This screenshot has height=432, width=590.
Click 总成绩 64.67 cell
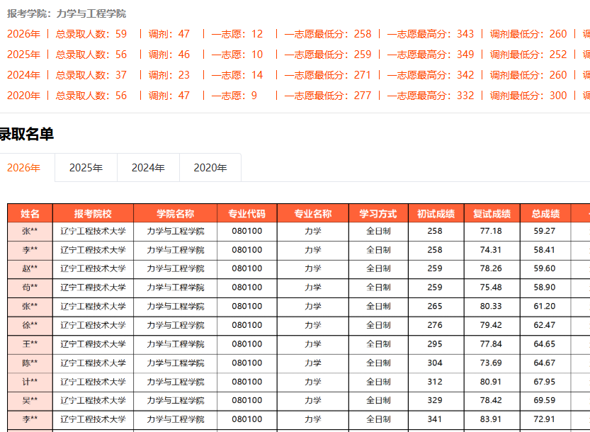tap(545, 363)
